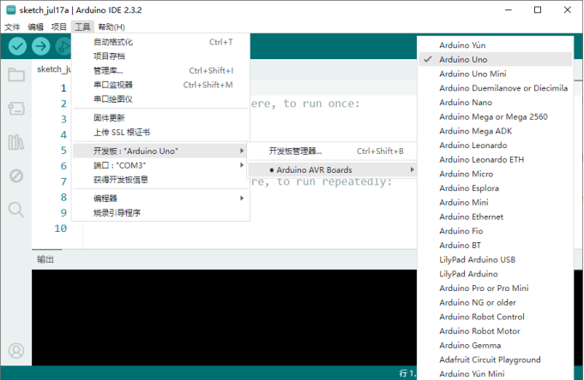
Task: Open the Search magnifier sidebar icon
Action: coord(16,210)
